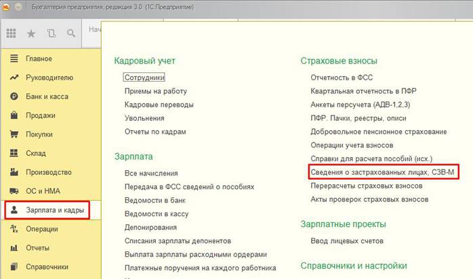Click the truck icon for ОС и НМА
This screenshot has width=473, height=279.
point(13,191)
